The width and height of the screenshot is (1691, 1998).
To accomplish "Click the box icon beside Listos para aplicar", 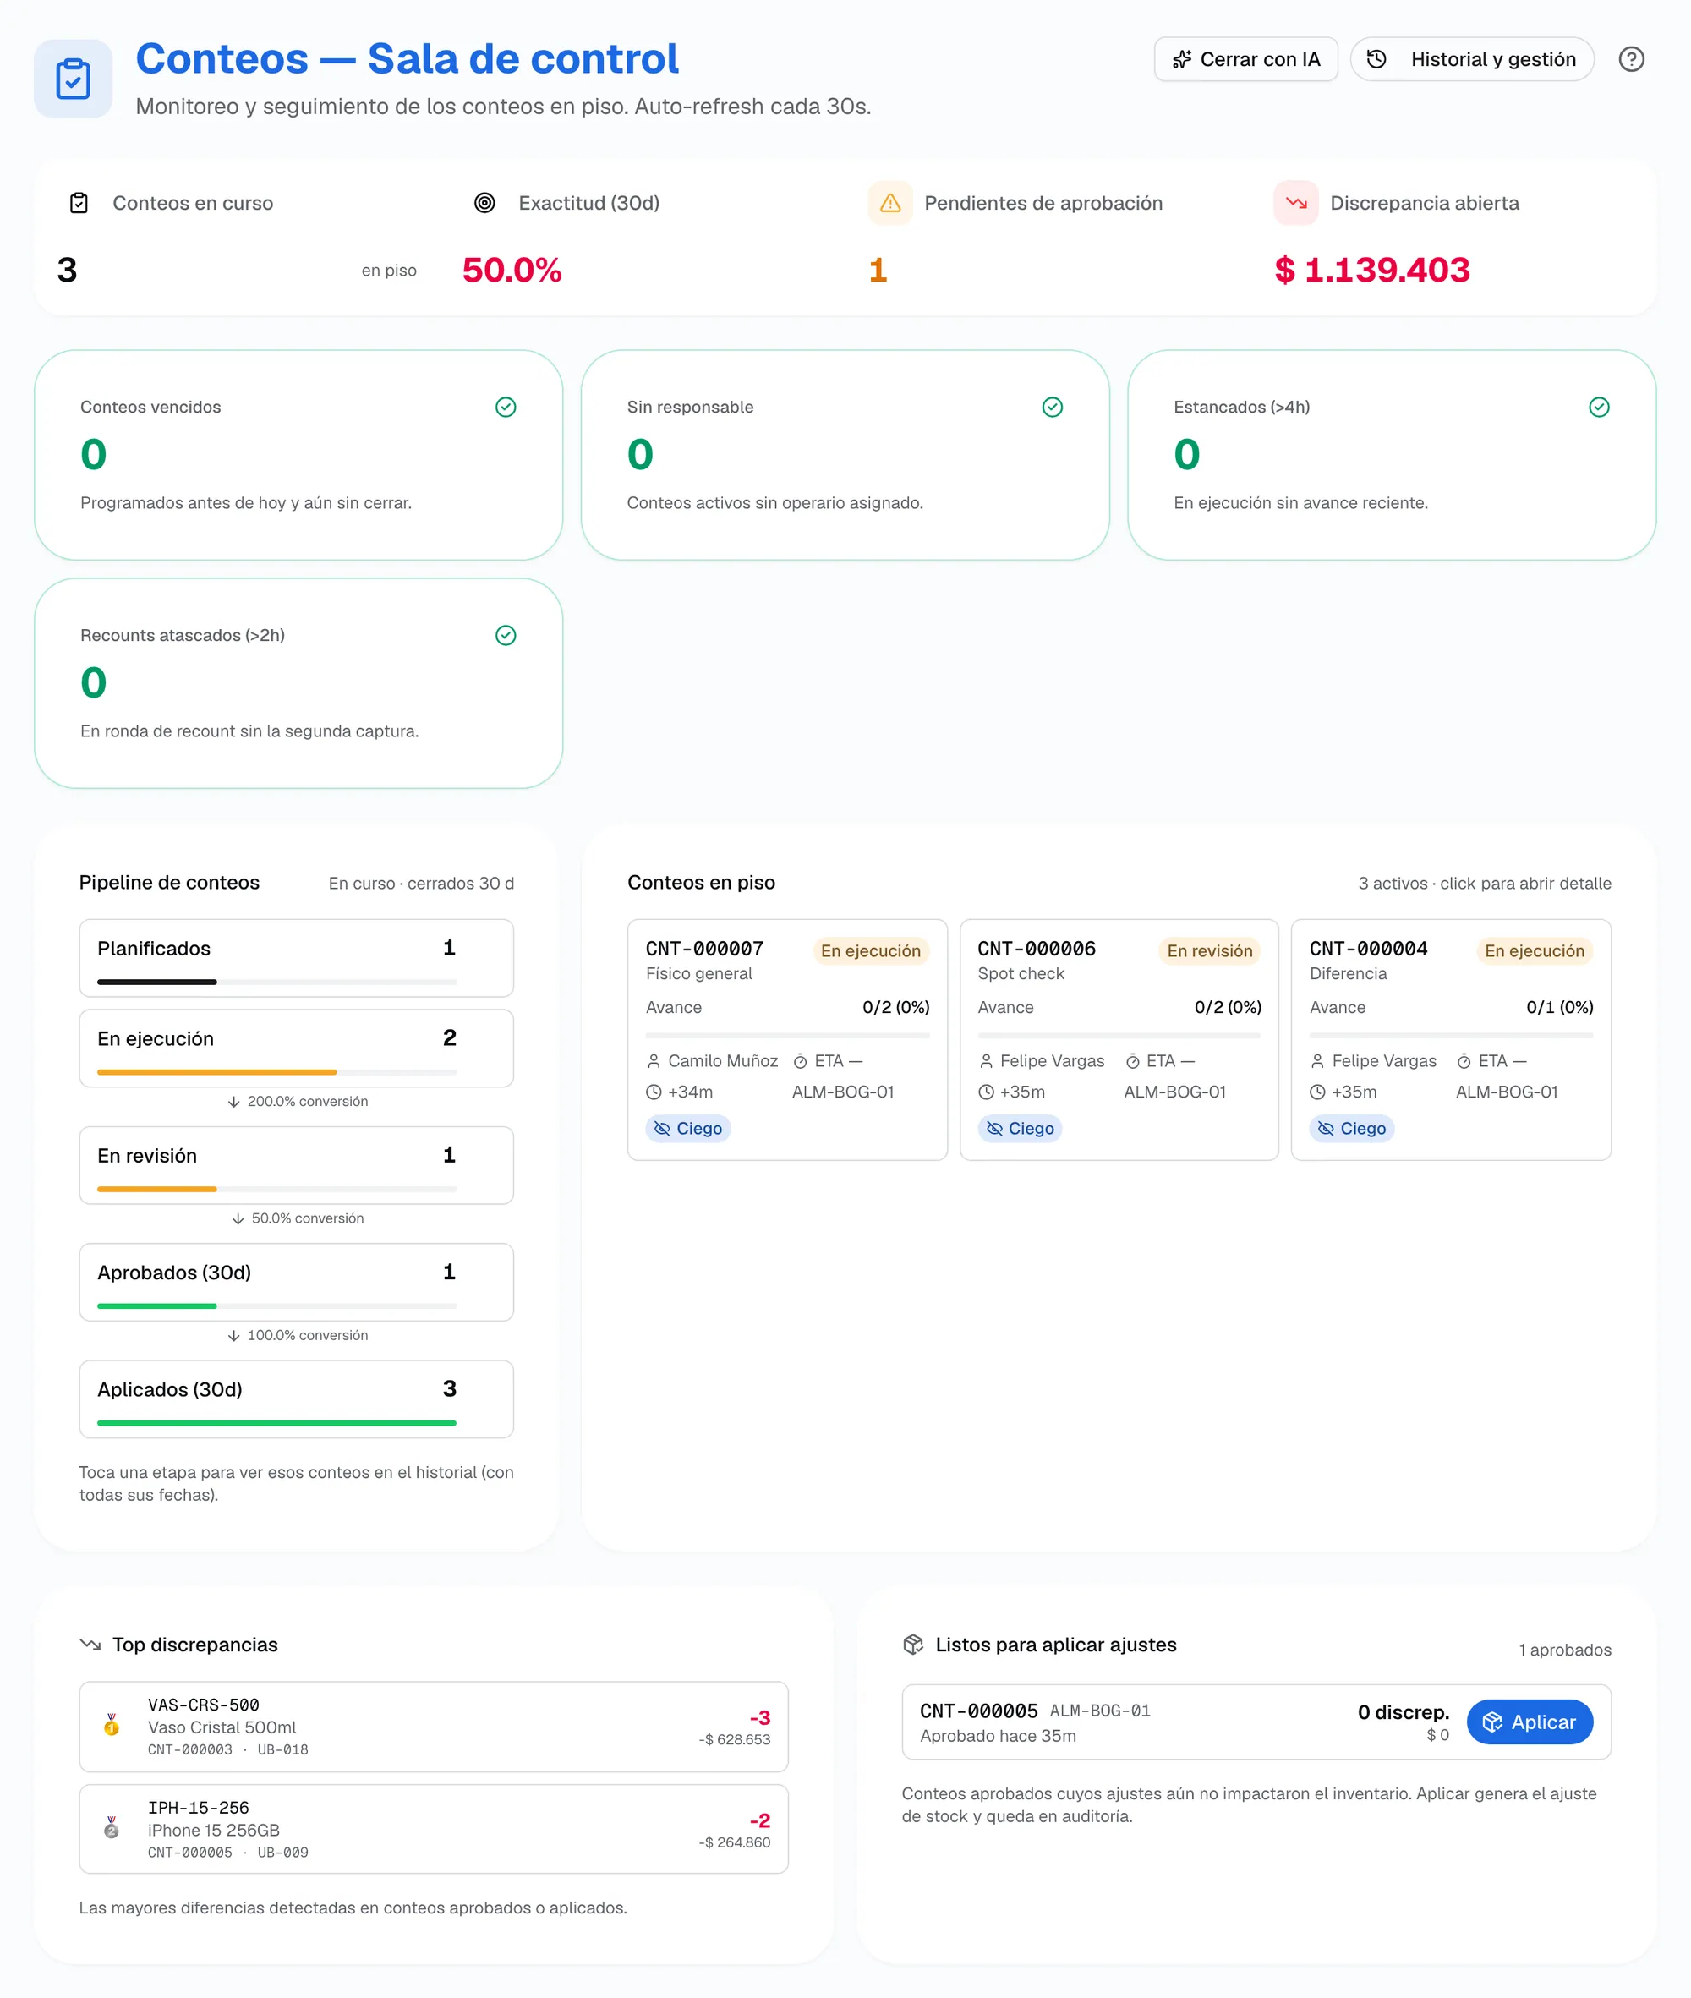I will pyautogui.click(x=912, y=1645).
